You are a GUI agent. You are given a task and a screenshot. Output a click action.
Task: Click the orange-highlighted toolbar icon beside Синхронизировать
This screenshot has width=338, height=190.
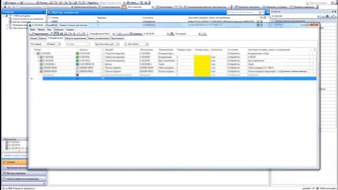124,7
